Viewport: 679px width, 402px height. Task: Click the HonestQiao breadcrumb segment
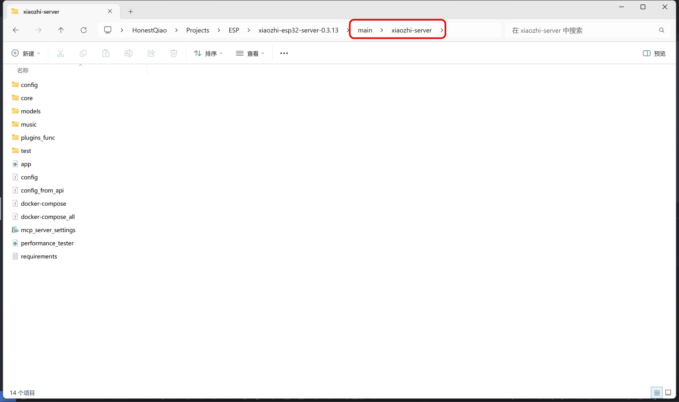click(x=149, y=30)
